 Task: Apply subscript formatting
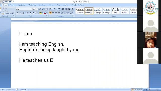pos(30,13)
